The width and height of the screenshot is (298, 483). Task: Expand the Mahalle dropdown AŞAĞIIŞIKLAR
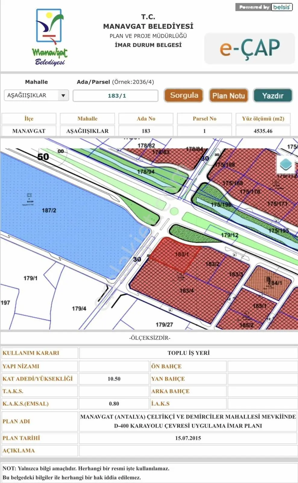click(36, 95)
